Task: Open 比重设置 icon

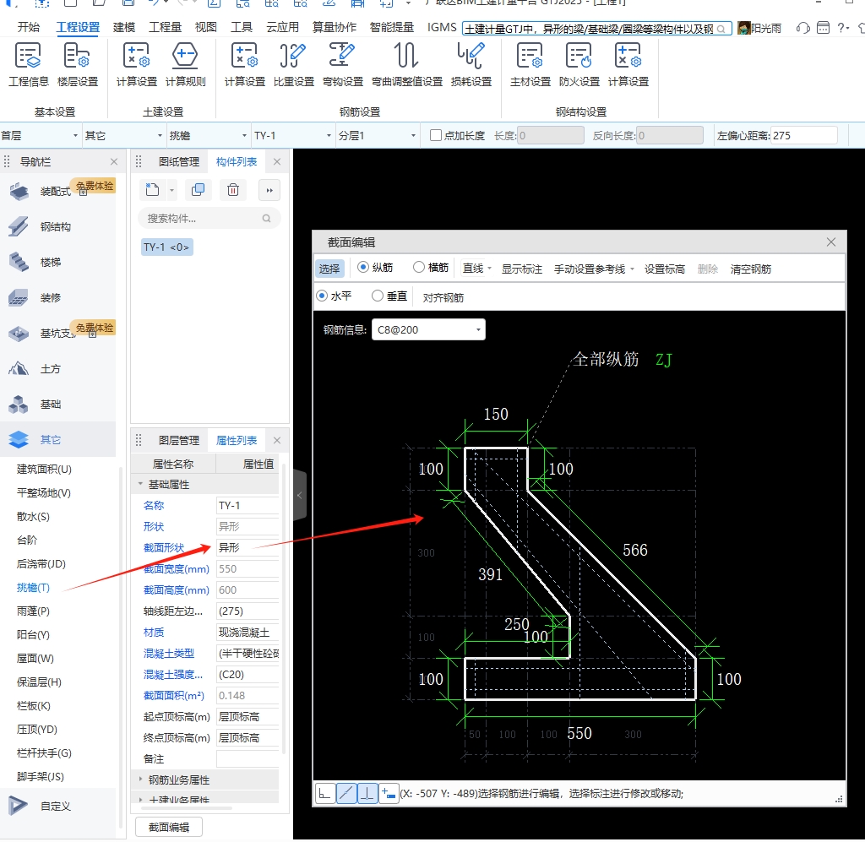Action: point(293,65)
